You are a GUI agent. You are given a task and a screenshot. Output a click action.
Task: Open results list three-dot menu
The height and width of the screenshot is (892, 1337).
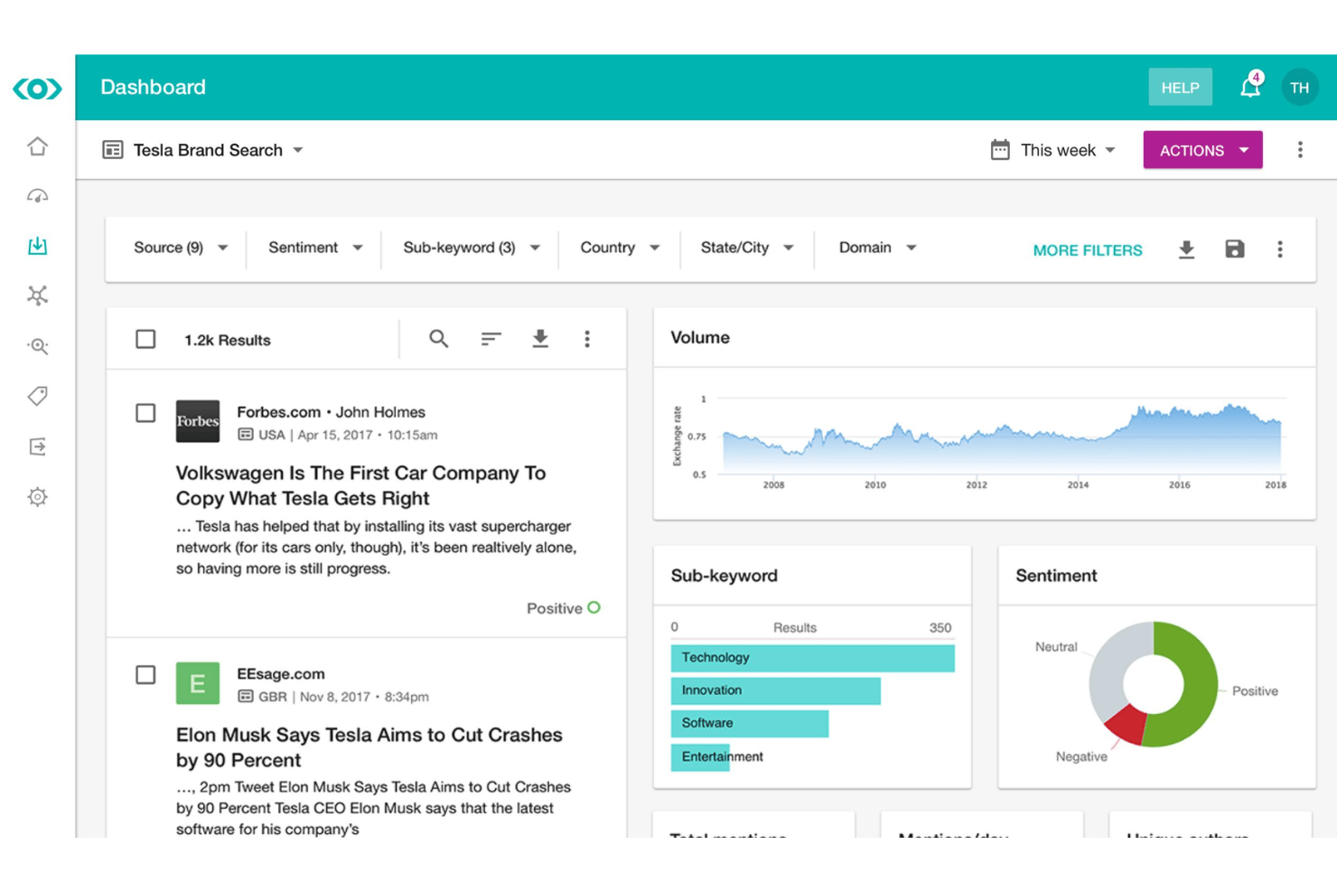587,339
